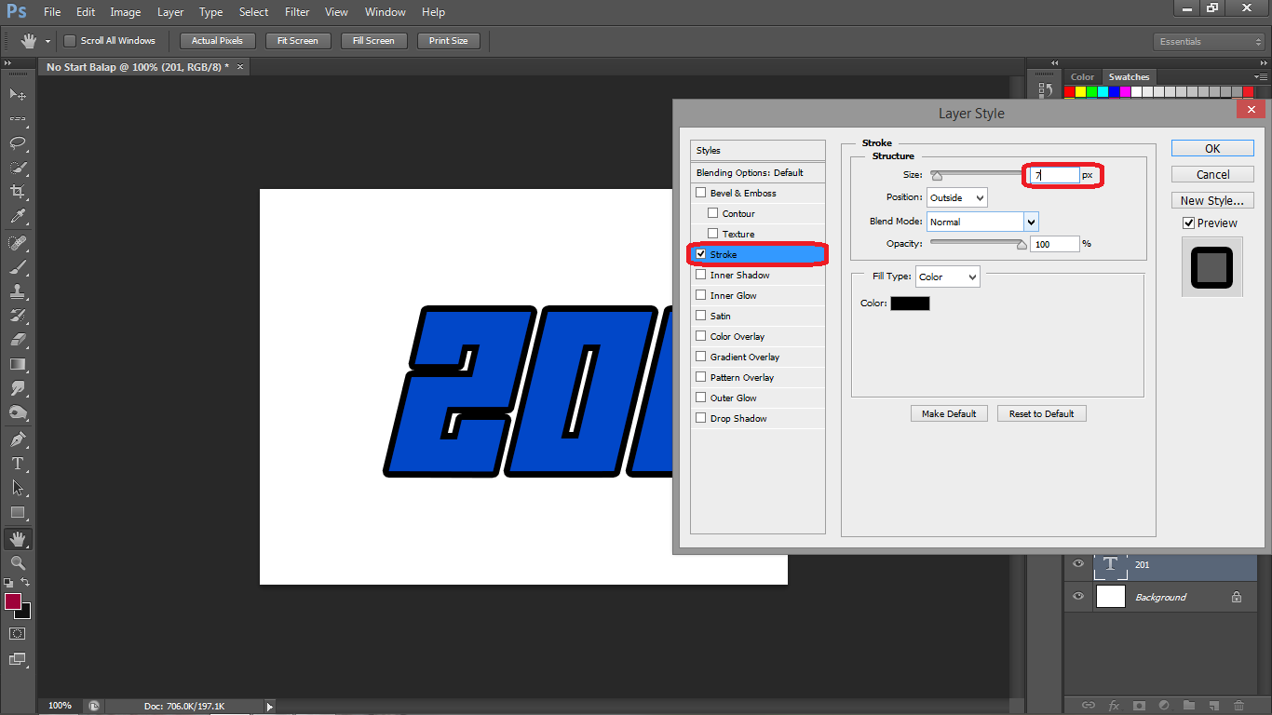Select the Move tool
This screenshot has height=715, width=1272.
pyautogui.click(x=18, y=94)
